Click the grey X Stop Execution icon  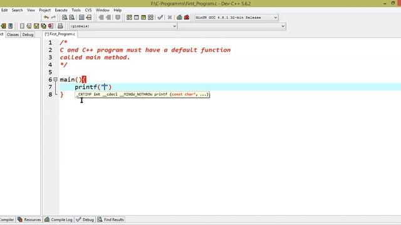pos(170,17)
